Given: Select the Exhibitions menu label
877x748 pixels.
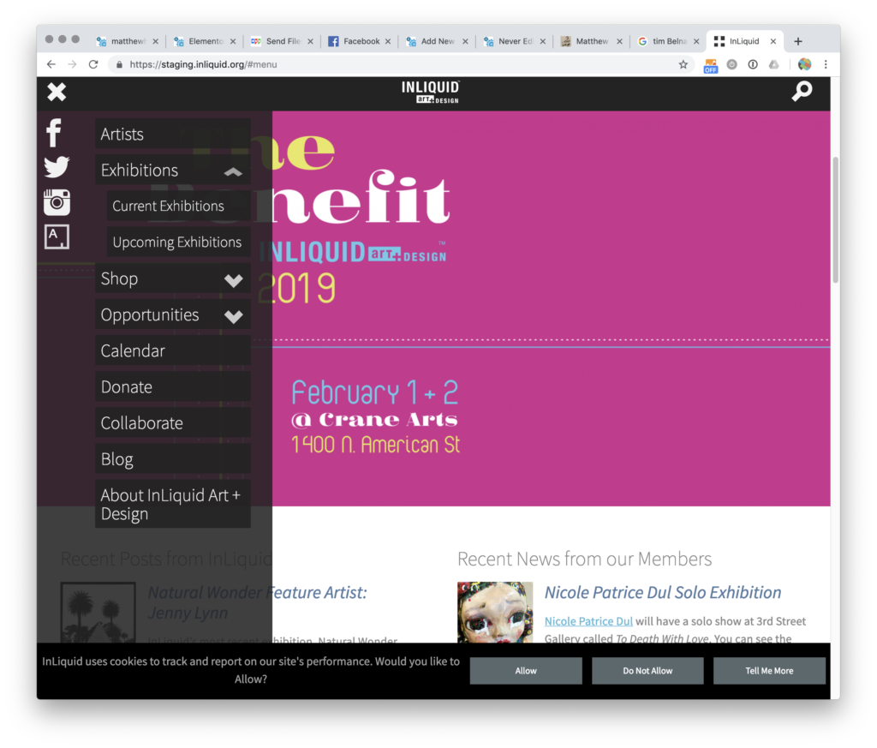Looking at the screenshot, I should 140,170.
